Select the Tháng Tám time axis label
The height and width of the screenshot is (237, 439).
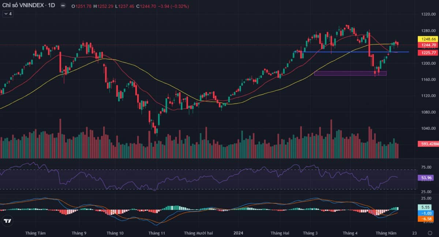pos(35,233)
